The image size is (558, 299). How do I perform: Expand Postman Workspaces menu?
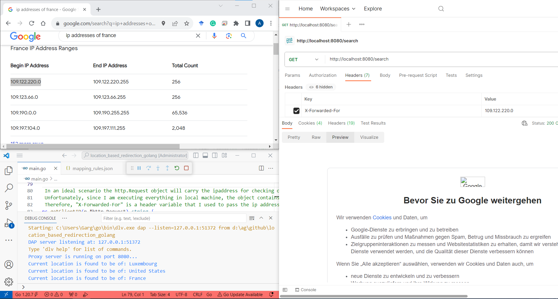(x=337, y=9)
